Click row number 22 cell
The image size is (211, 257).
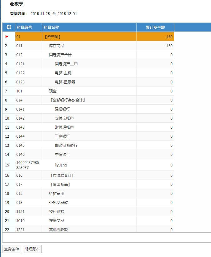9,229
